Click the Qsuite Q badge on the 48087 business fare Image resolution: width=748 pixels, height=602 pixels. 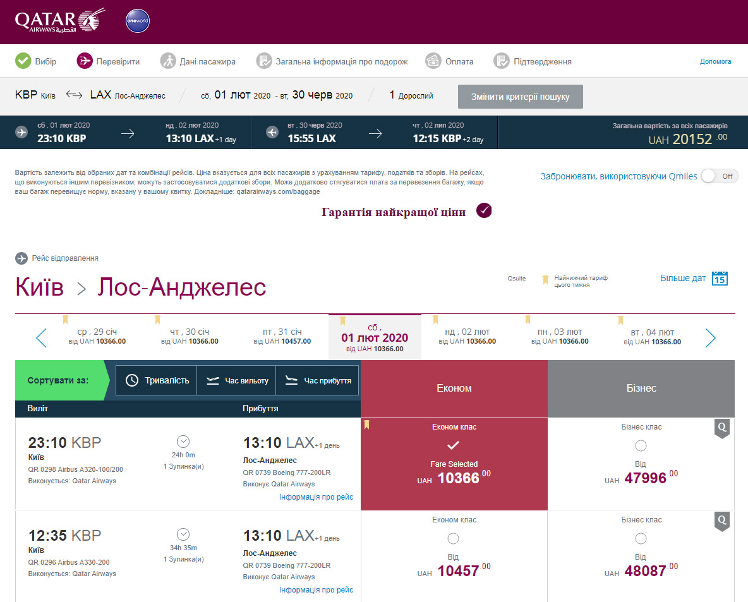[721, 521]
